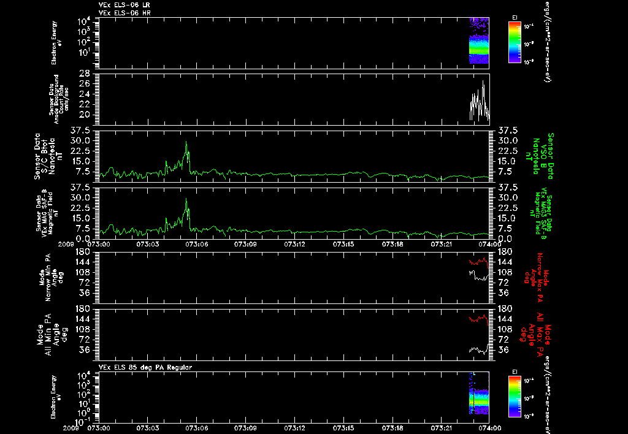Select the green 'VSO B Nanotesla' axis label
This screenshot has width=628, height=434.
(540, 156)
